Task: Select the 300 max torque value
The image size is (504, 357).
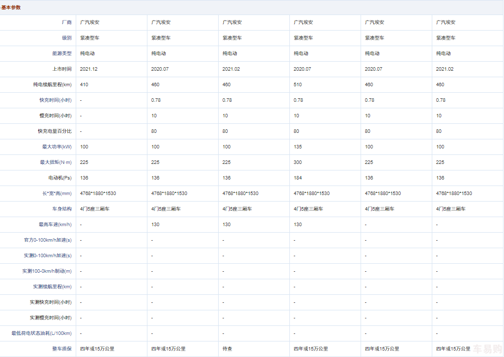Action: click(x=298, y=162)
